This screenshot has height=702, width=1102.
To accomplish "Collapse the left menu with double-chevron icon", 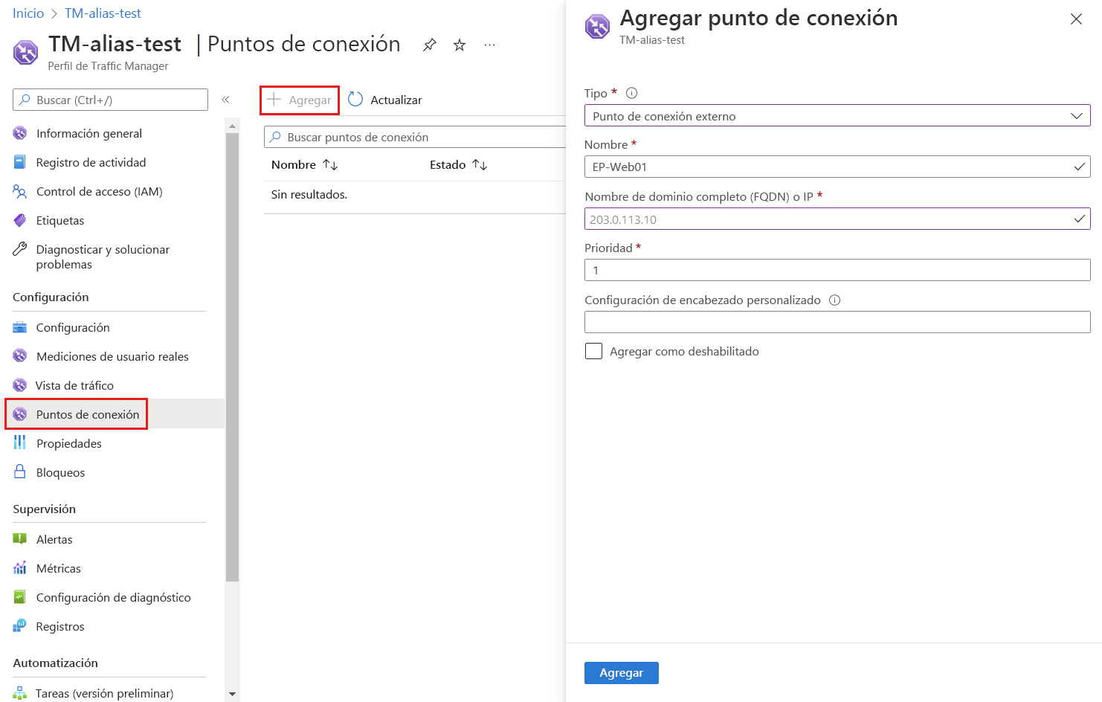I will click(225, 100).
